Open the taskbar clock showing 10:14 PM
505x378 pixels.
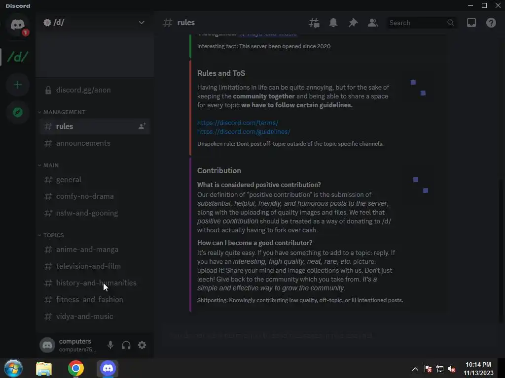[478, 369]
